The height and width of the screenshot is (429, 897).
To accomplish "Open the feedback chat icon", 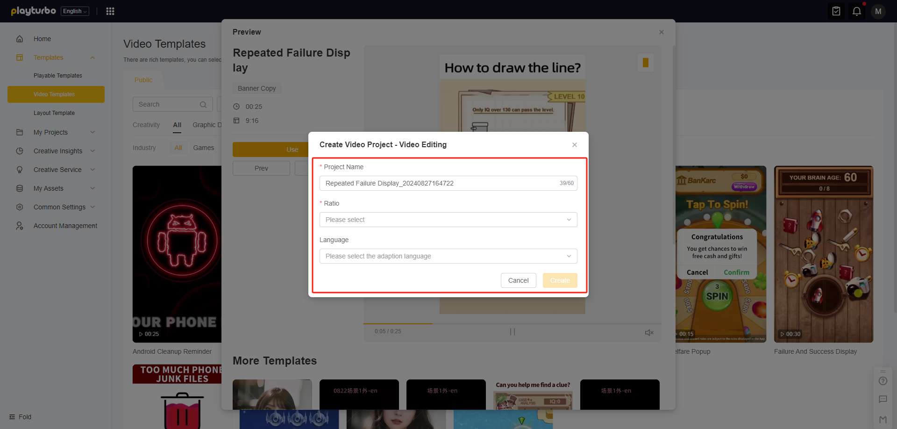I will click(883, 399).
